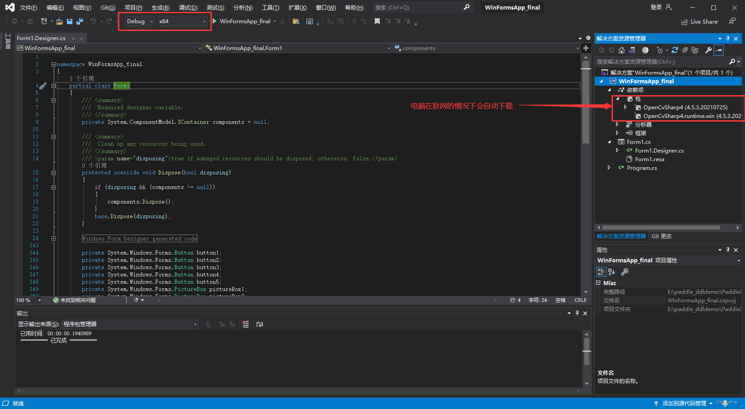Collapse the Misc category in Properties
Image resolution: width=745 pixels, height=409 pixels.
pyautogui.click(x=598, y=283)
